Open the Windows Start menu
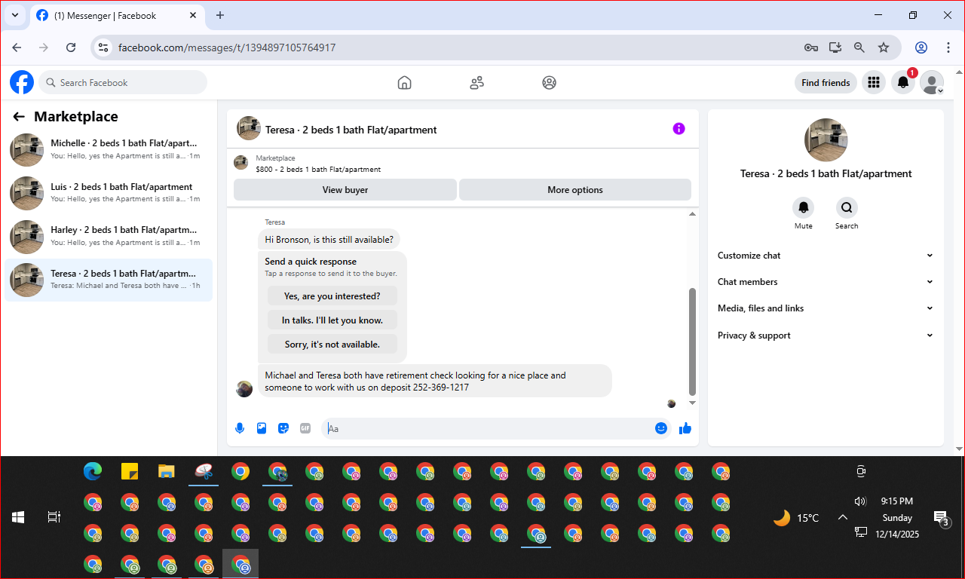This screenshot has width=965, height=579. point(18,517)
